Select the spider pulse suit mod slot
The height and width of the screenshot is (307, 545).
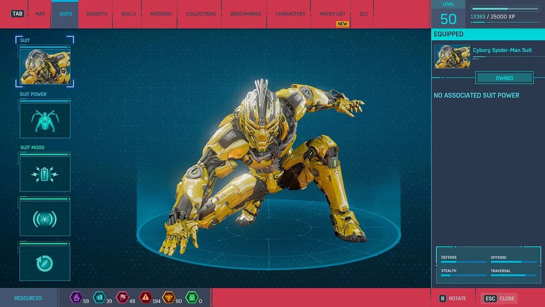coord(45,219)
